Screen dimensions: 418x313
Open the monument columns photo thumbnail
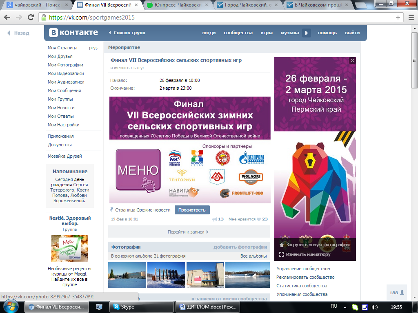(x=167, y=275)
